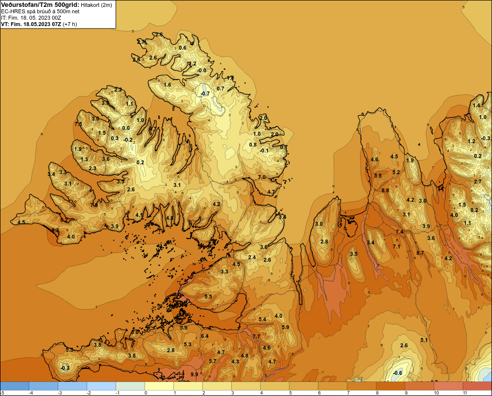Click the 'Hitakort (2m)' label in header
Image resolution: width=492 pixels, height=396 pixels.
[x=96, y=5]
